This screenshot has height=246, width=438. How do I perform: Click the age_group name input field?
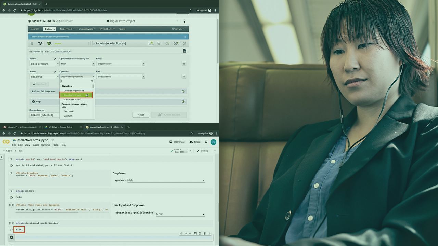point(43,77)
